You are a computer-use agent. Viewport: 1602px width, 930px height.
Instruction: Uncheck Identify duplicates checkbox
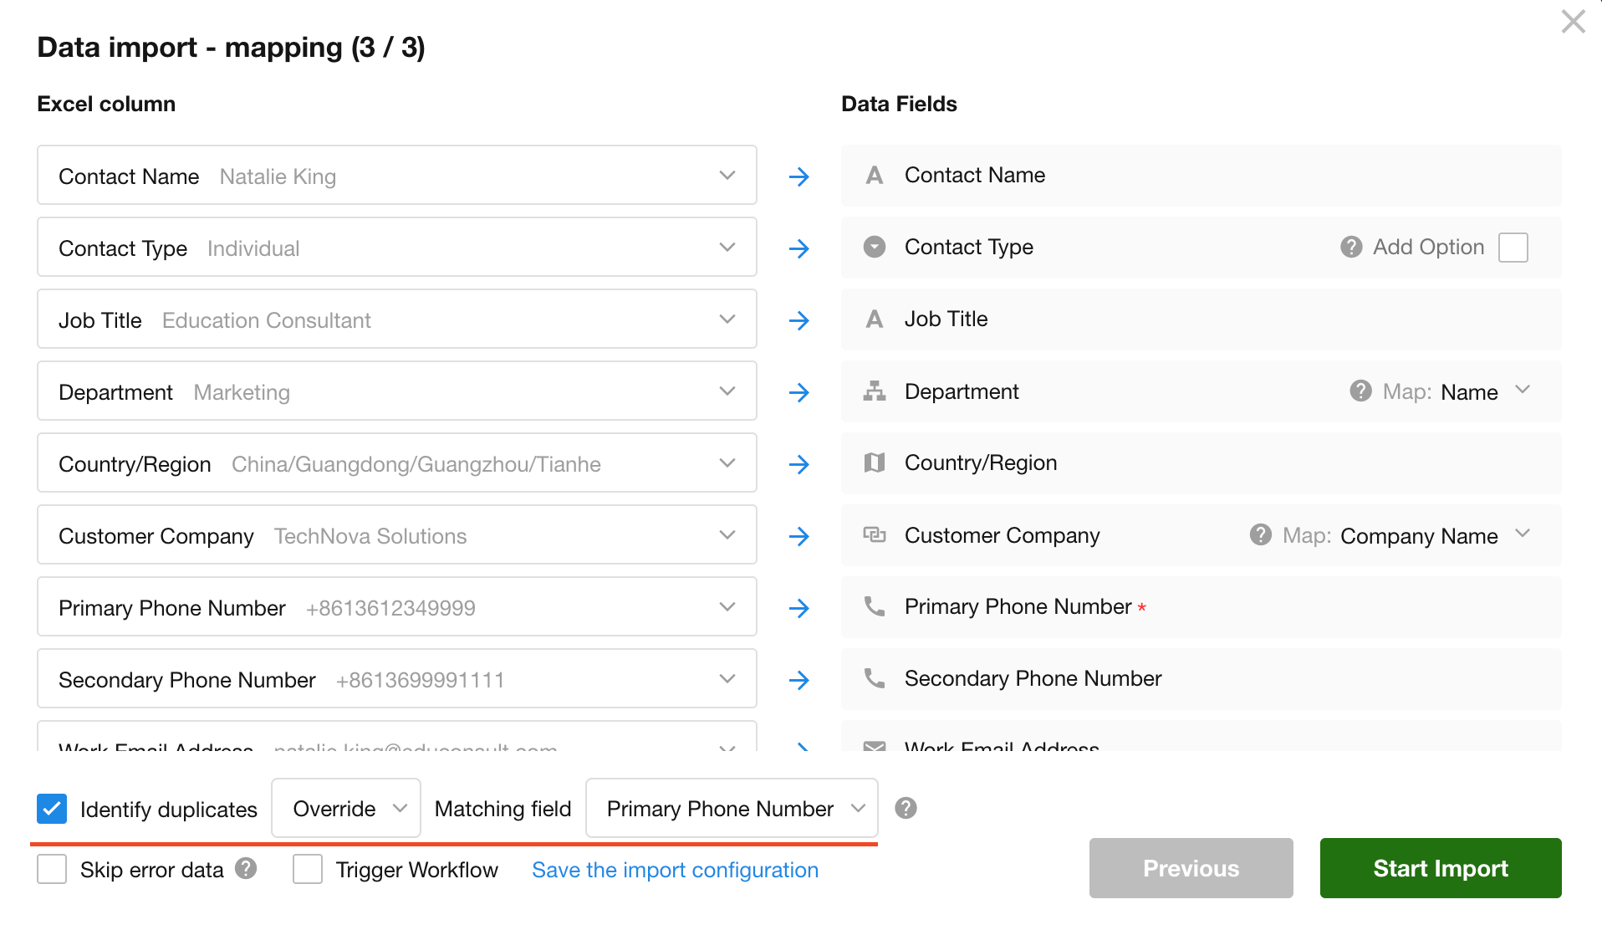click(52, 809)
